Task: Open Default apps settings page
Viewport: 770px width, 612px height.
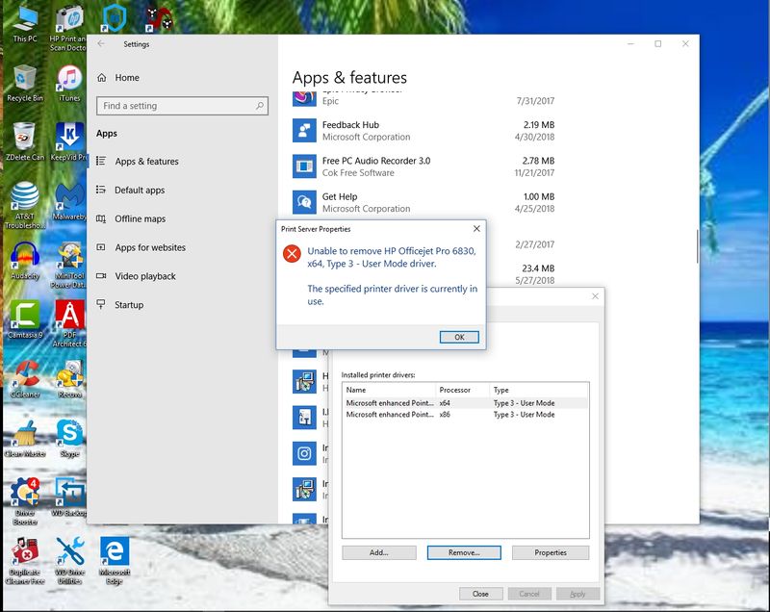Action: click(140, 191)
